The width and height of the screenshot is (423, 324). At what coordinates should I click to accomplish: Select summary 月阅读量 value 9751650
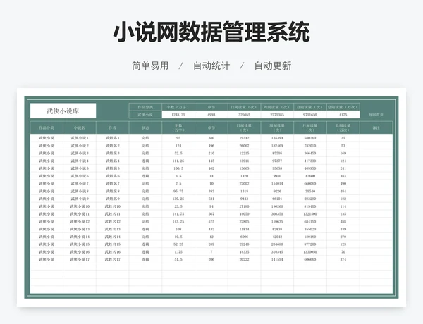coord(309,114)
